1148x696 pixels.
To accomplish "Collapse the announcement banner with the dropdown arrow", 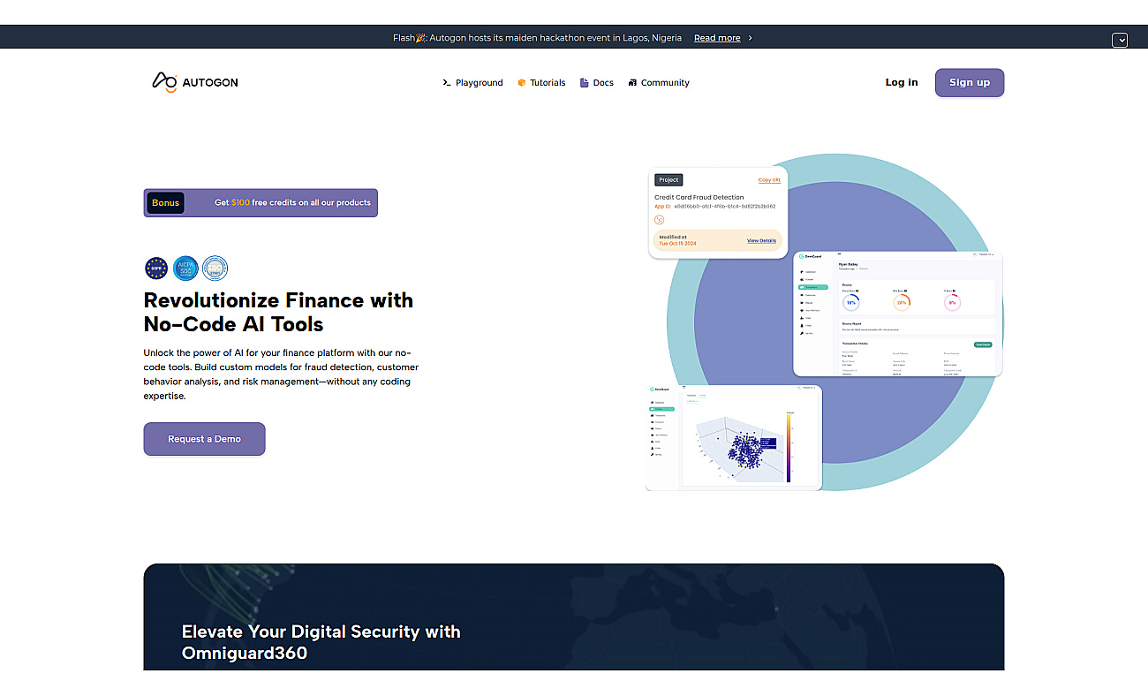I will [x=1120, y=40].
